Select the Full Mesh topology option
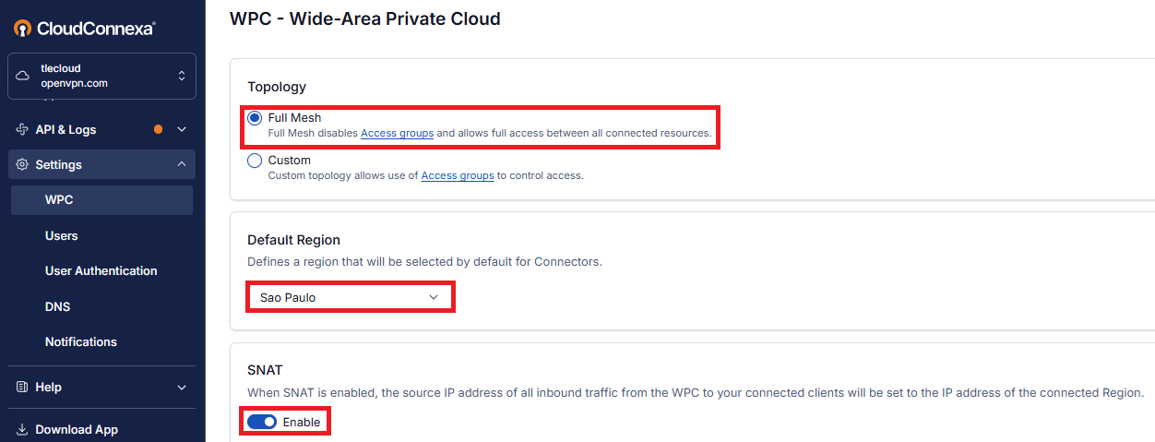This screenshot has width=1155, height=442. [255, 118]
